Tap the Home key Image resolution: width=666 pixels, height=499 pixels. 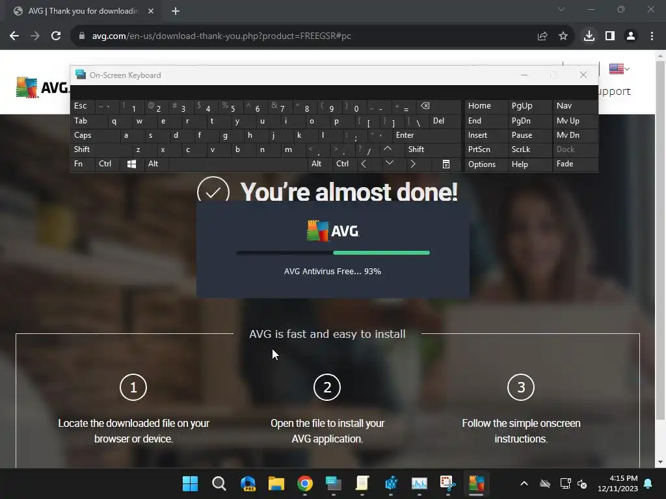click(486, 106)
